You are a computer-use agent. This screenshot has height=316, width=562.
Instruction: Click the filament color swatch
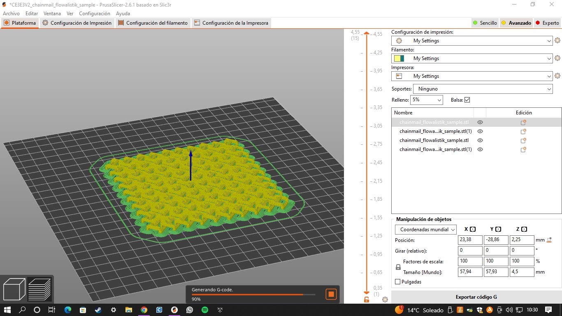point(399,58)
